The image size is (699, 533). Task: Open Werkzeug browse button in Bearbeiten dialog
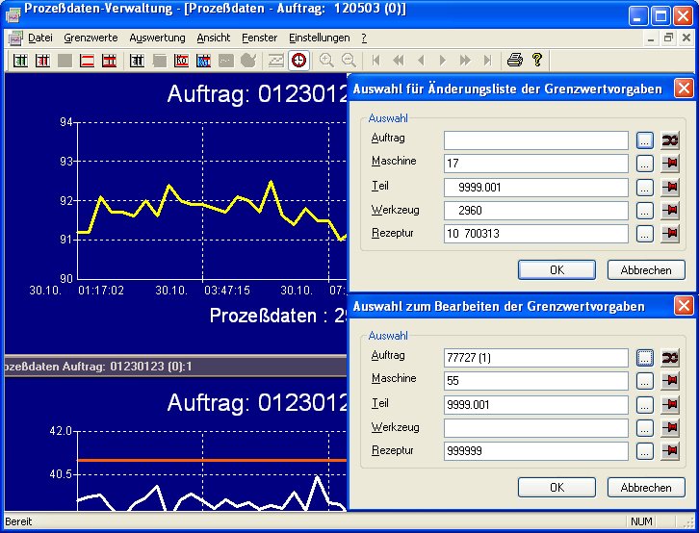point(645,428)
